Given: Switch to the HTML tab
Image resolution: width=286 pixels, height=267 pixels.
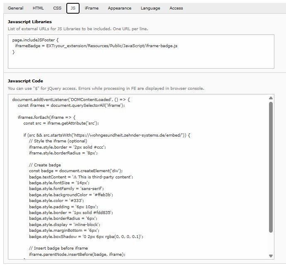Looking at the screenshot, I should [38, 8].
